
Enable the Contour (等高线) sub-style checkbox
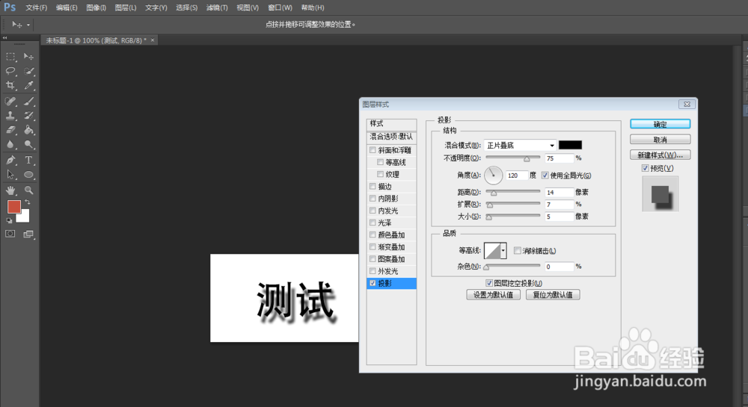(380, 162)
